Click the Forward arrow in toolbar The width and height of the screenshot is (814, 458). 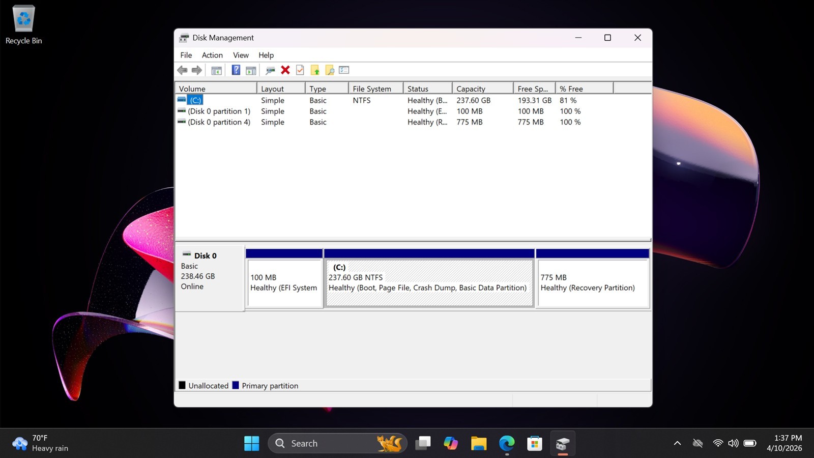pyautogui.click(x=197, y=70)
